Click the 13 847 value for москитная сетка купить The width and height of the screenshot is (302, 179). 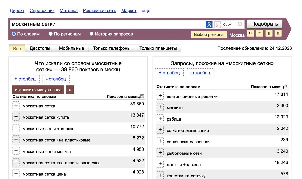pos(137,115)
